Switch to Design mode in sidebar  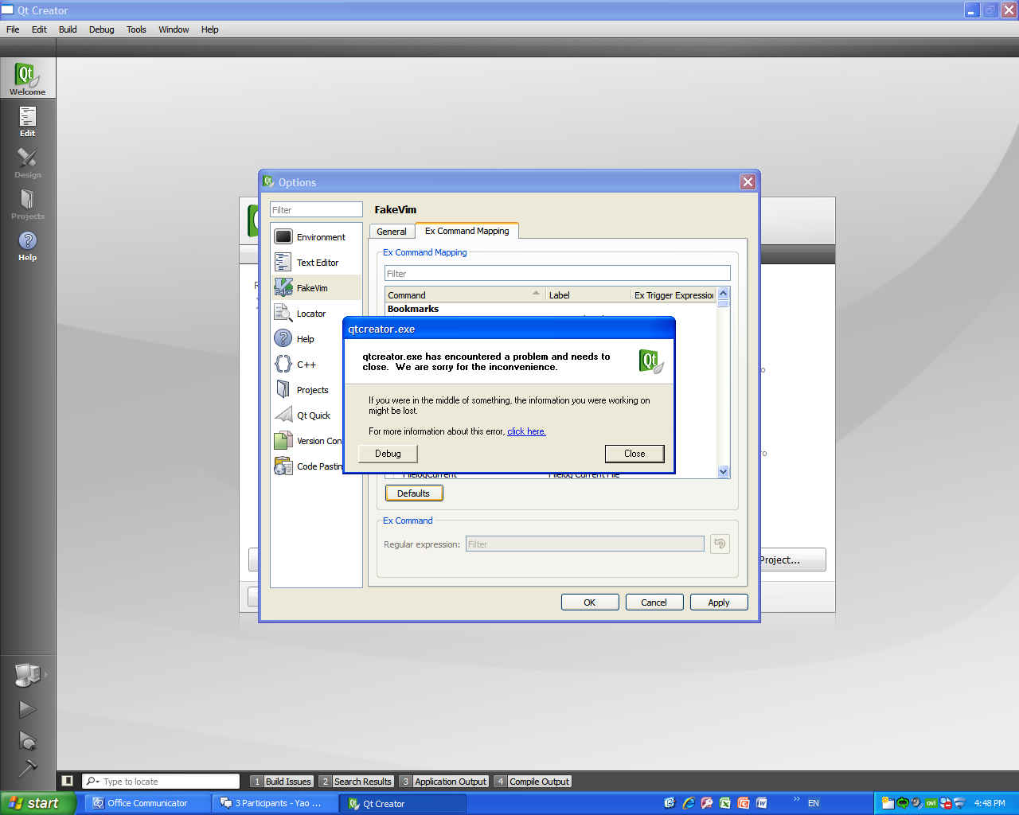(x=28, y=162)
